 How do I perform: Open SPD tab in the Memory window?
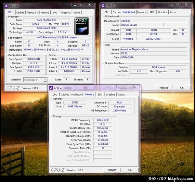click(x=100, y=95)
